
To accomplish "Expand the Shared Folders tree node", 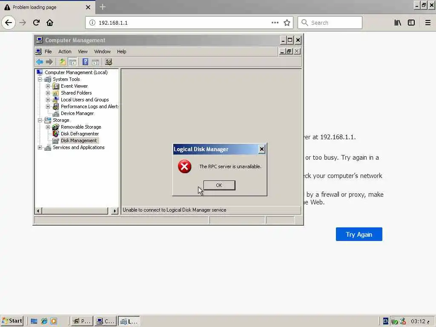I will pos(48,93).
